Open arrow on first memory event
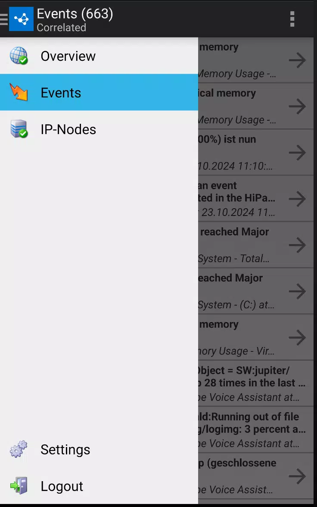The width and height of the screenshot is (317, 507). 297,60
